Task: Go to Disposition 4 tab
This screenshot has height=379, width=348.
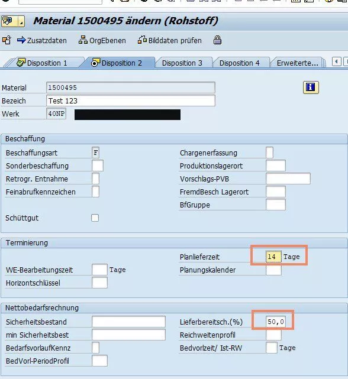Action: click(x=239, y=63)
